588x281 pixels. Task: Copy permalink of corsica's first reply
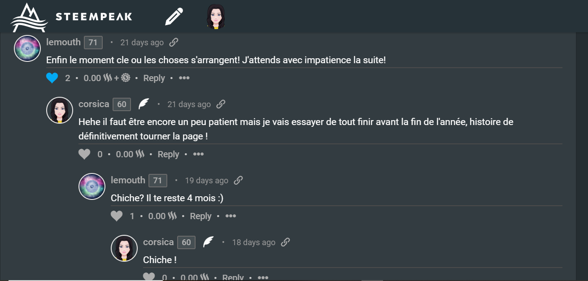(x=221, y=104)
